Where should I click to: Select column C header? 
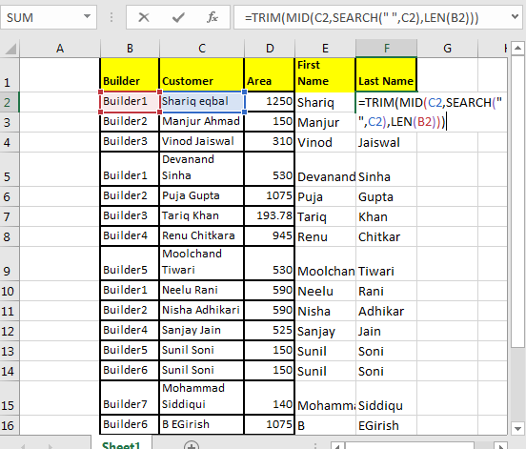(x=202, y=49)
